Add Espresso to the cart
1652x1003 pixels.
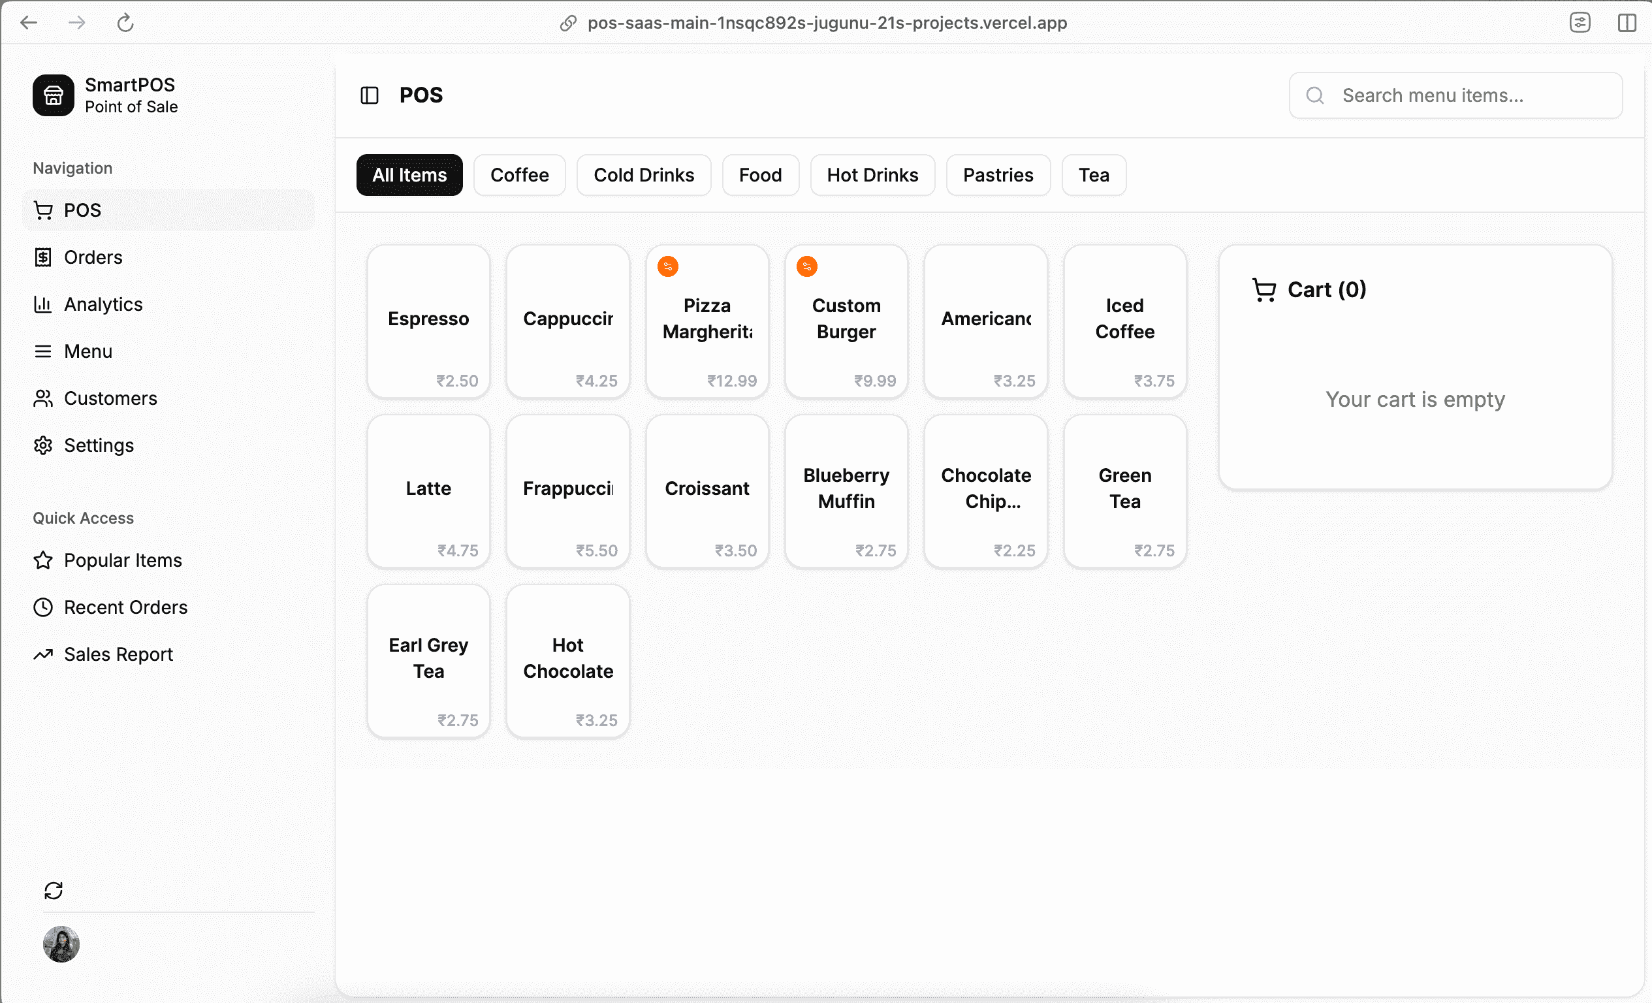tap(428, 322)
